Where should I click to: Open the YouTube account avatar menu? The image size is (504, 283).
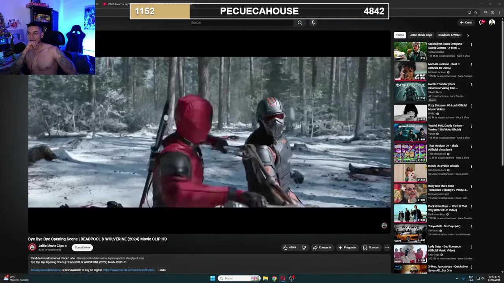pyautogui.click(x=492, y=22)
